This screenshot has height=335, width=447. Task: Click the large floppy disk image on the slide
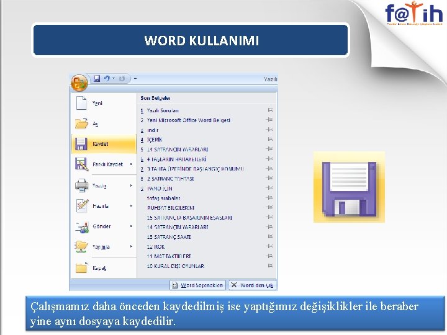pos(349,187)
